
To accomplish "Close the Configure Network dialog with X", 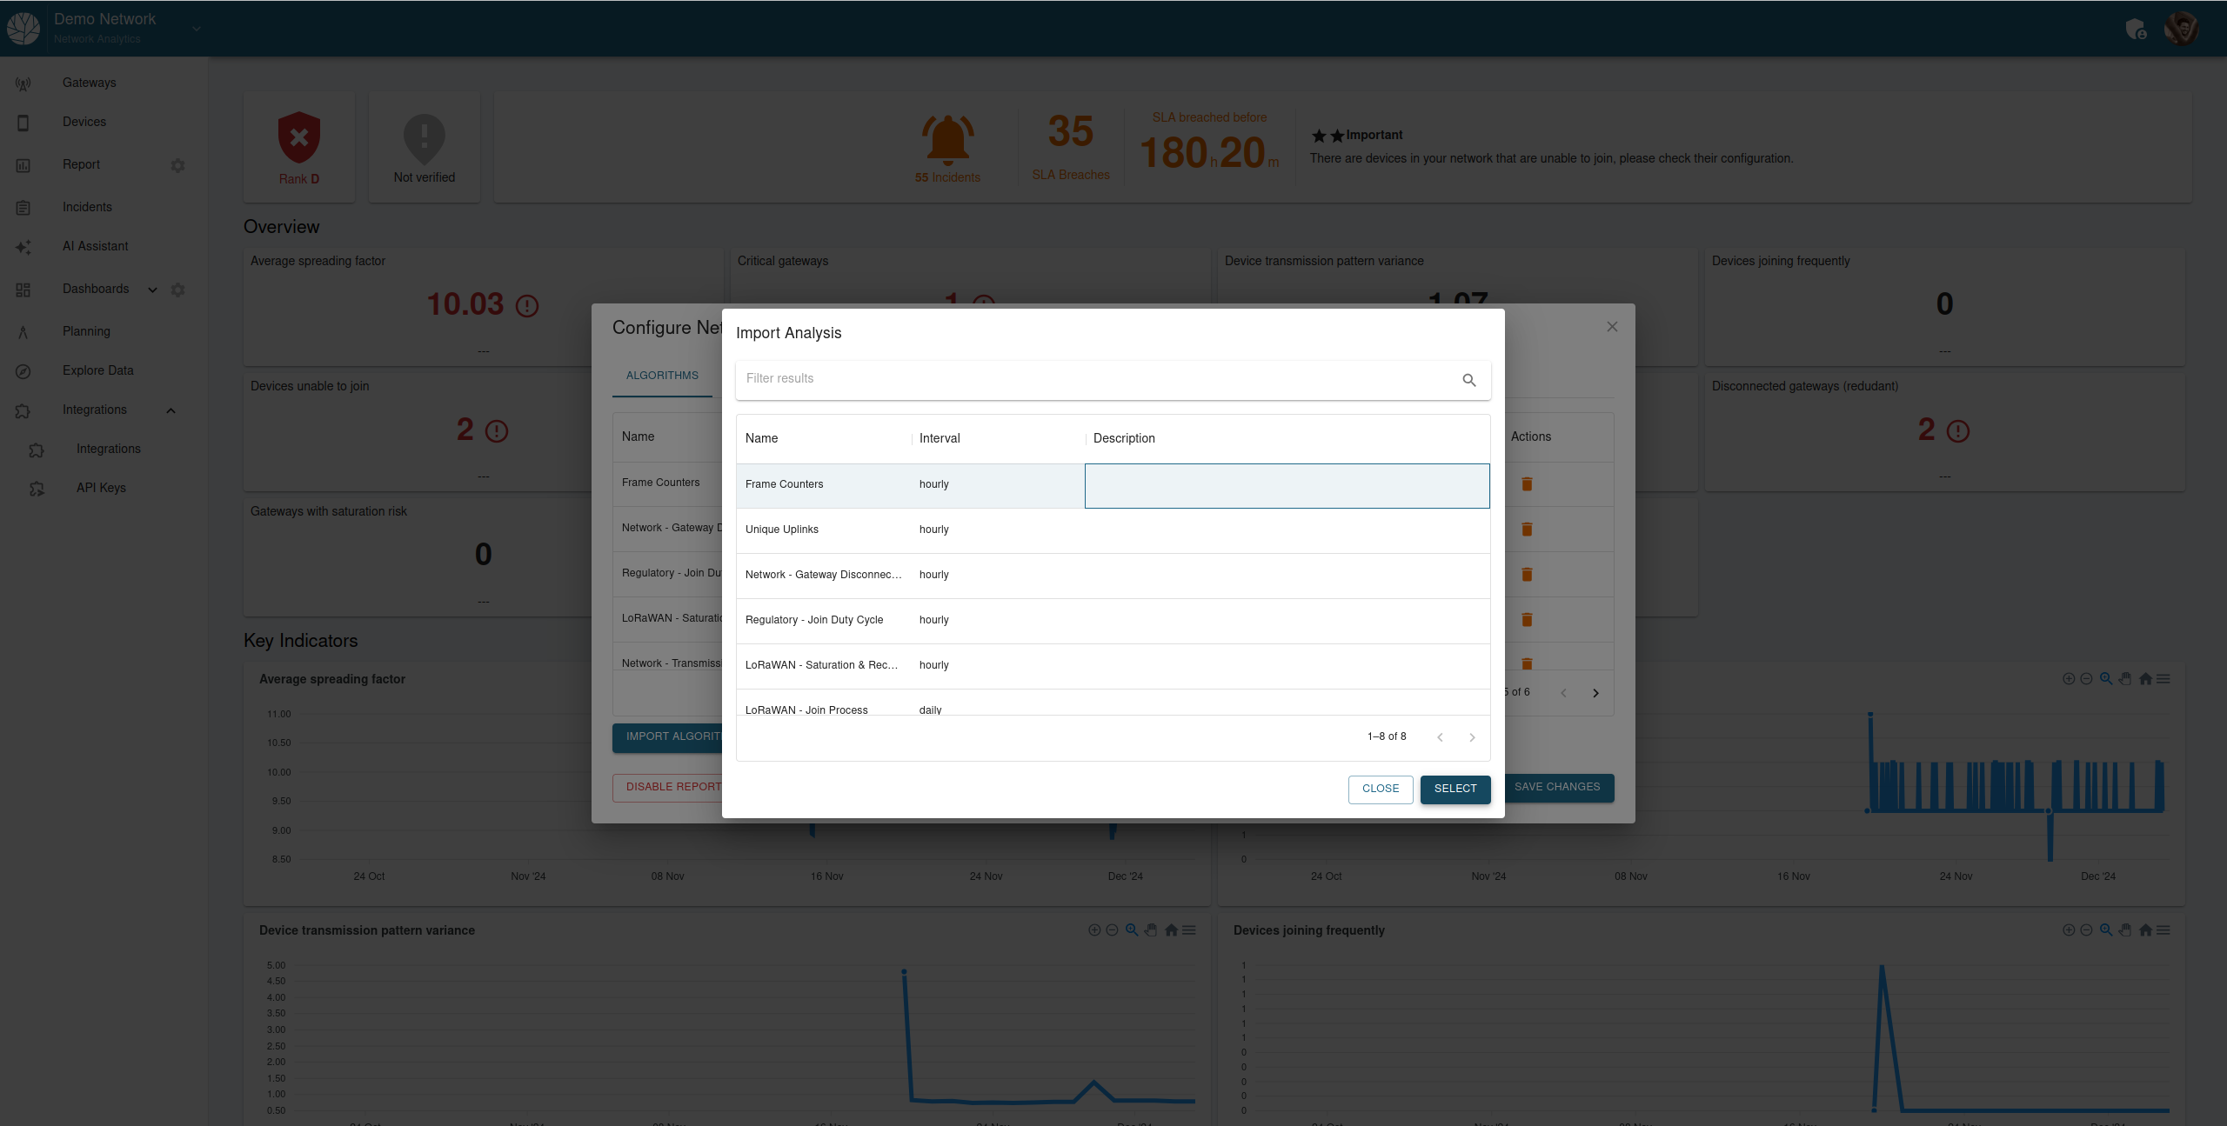I will pos(1612,327).
